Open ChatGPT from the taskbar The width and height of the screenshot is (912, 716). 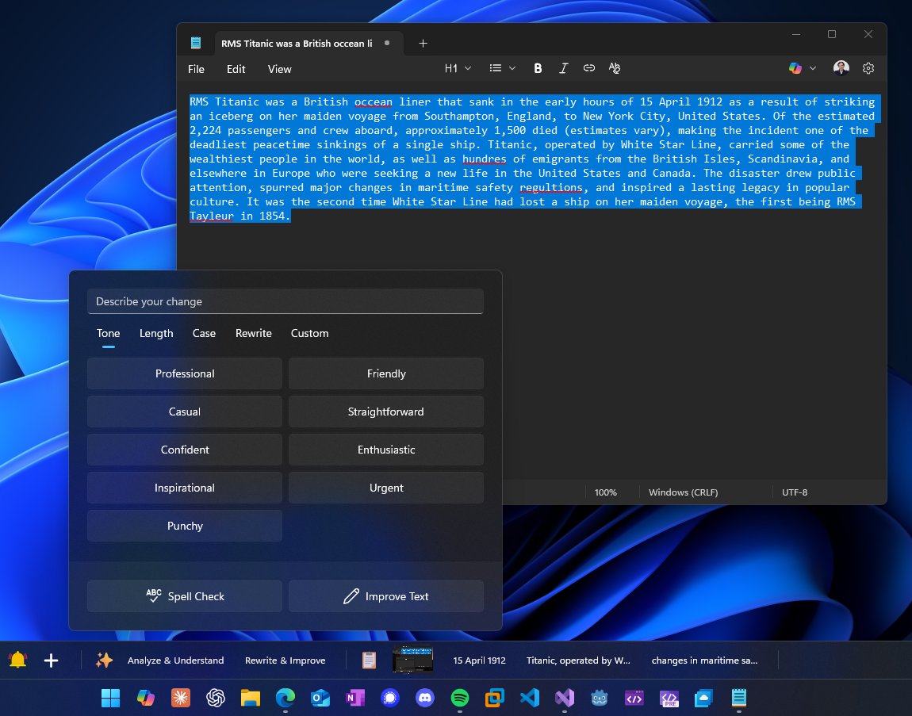tap(215, 698)
